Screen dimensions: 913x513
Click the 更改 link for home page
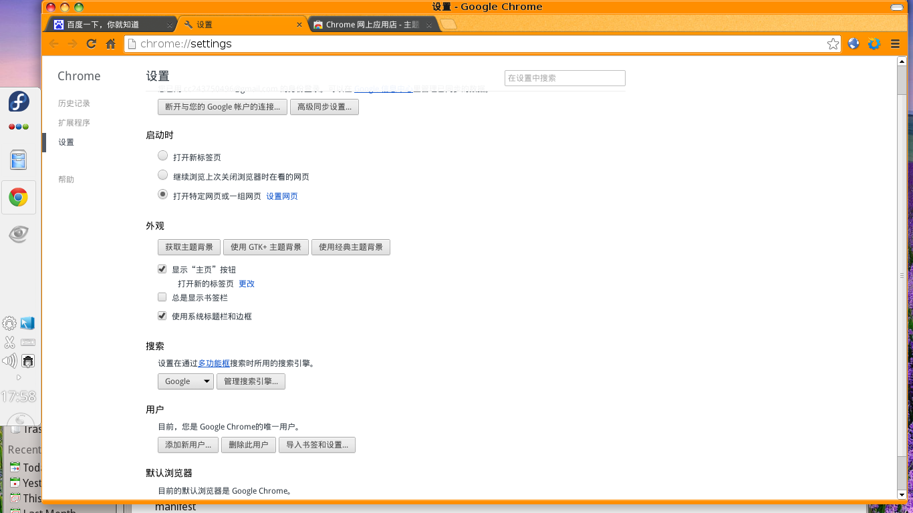coord(247,284)
